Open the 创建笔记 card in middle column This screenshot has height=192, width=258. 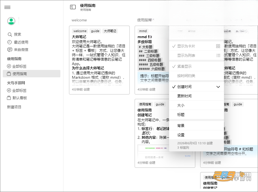(x=145, y=115)
